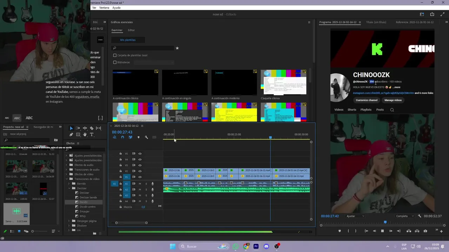Toggle V5 track output eye
This screenshot has width=449, height=252.
click(140, 154)
